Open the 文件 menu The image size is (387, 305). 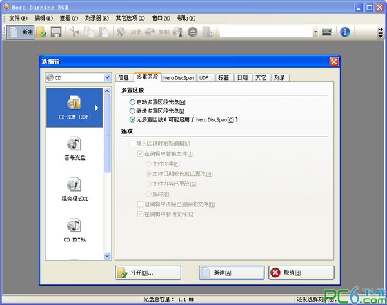pos(18,18)
